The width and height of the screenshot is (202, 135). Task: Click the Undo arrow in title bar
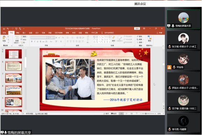click(8, 29)
